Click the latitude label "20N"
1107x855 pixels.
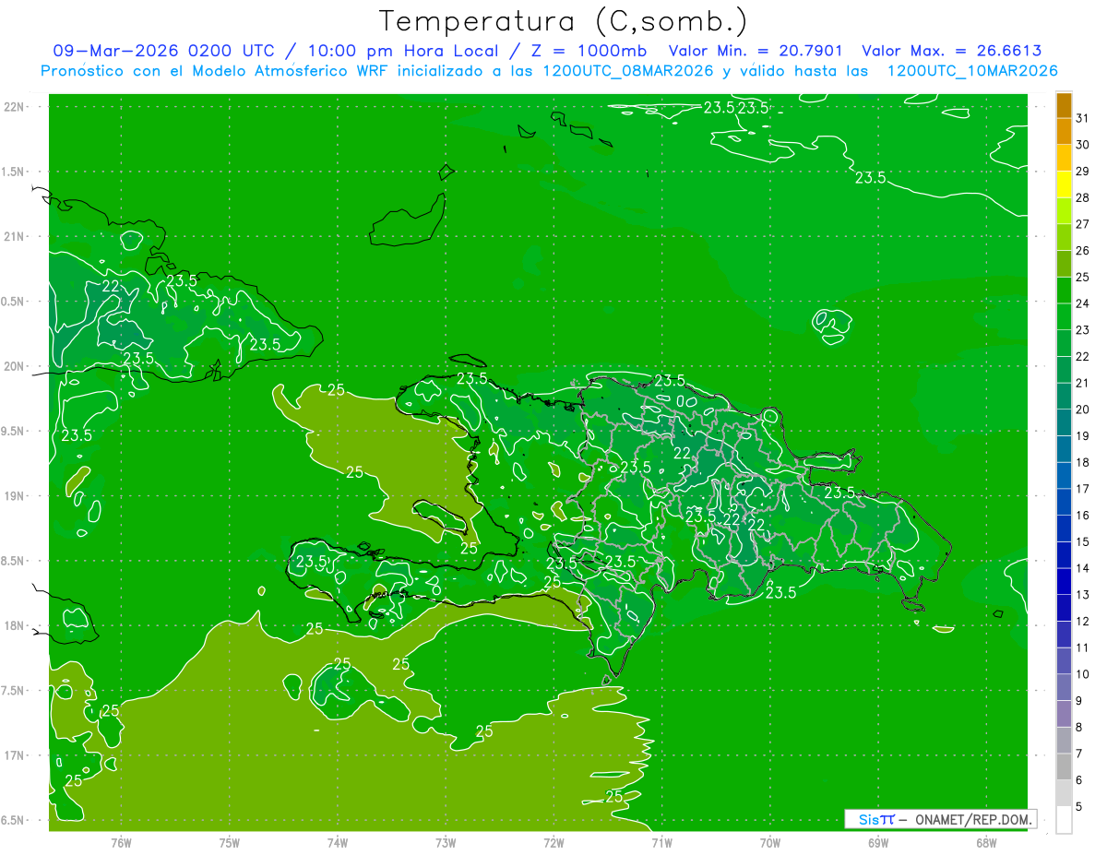pos(15,366)
